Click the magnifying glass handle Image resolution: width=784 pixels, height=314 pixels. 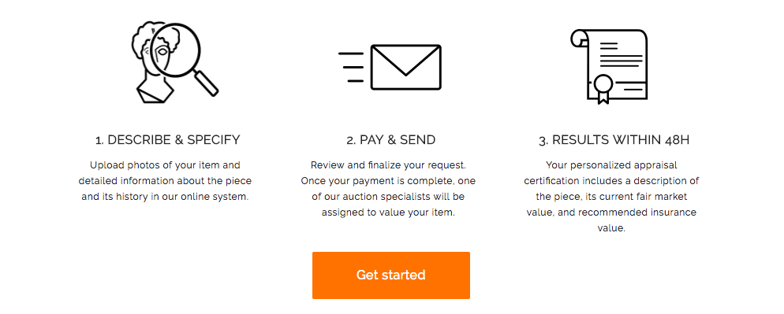tap(206, 83)
